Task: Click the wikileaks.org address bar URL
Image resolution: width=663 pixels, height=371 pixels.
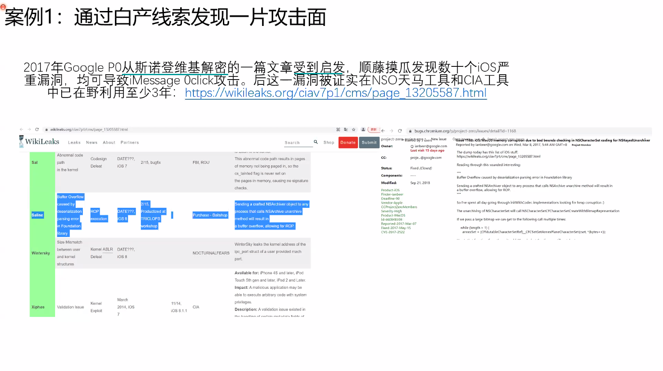Action: click(89, 130)
